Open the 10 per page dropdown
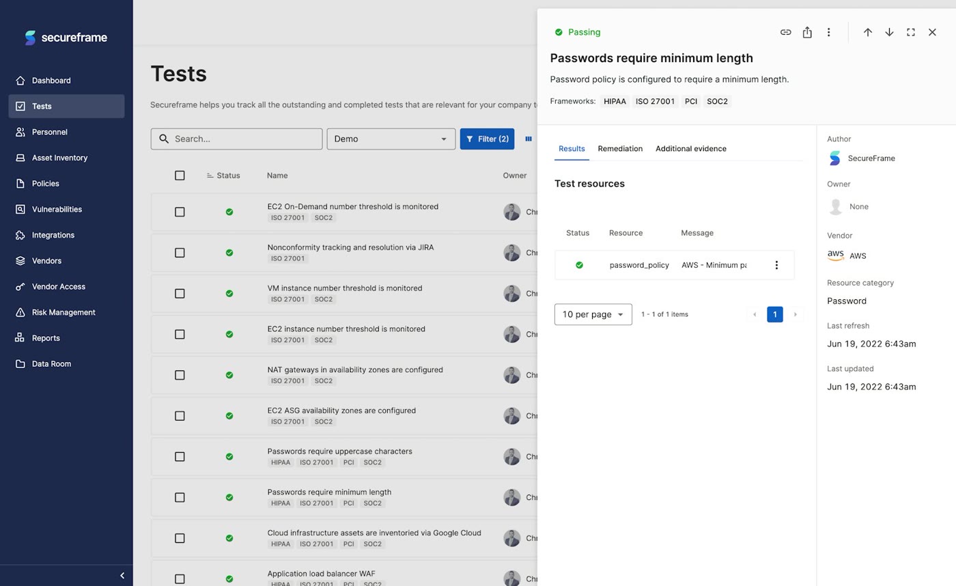Image resolution: width=956 pixels, height=586 pixels. pos(593,314)
